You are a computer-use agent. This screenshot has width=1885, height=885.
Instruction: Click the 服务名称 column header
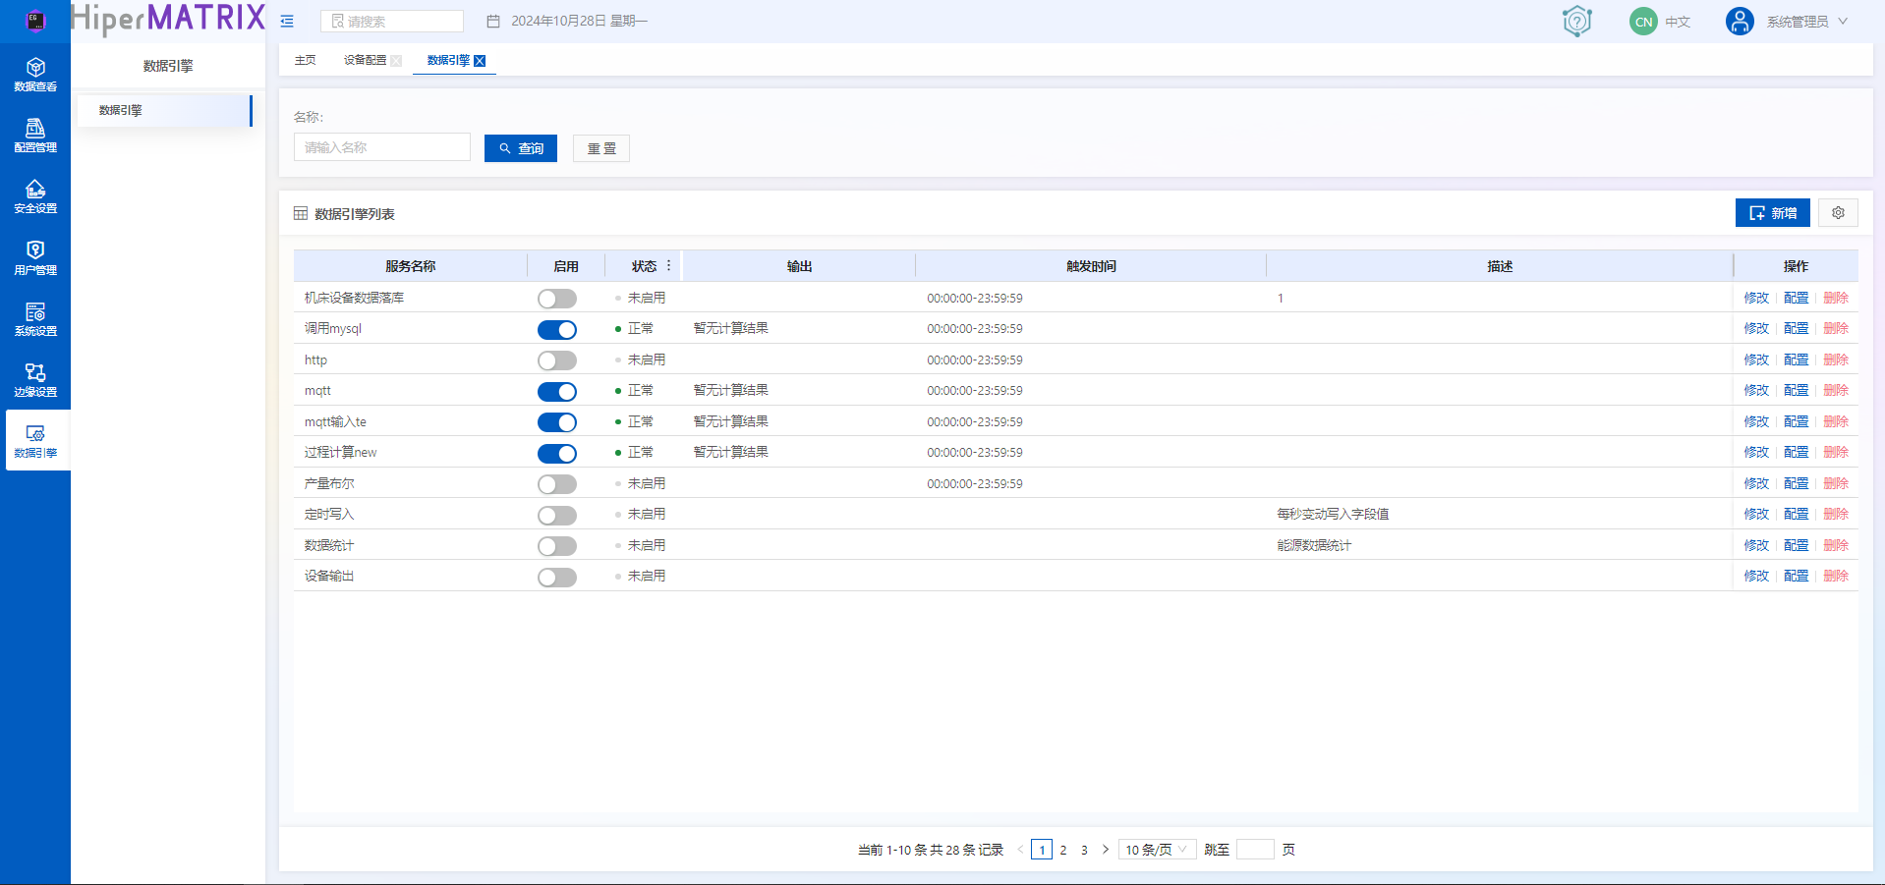tap(411, 266)
